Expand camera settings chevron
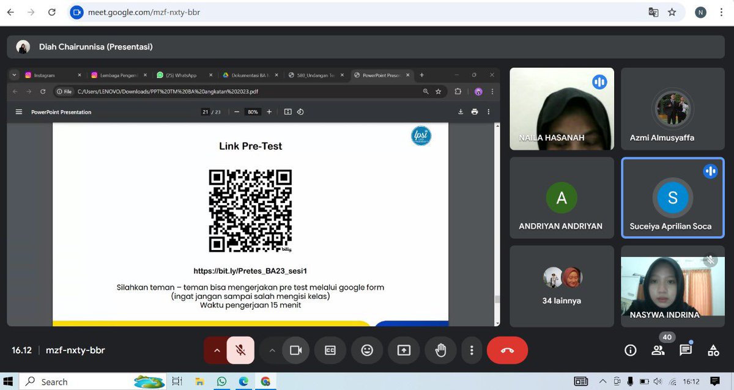 coord(272,350)
